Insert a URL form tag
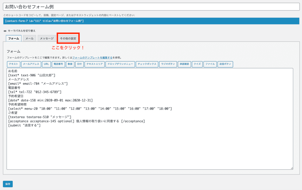The width and height of the screenshot is (302, 190). (x=46, y=64)
